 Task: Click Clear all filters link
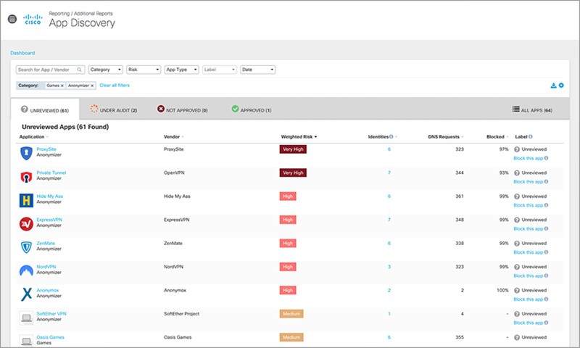pyautogui.click(x=115, y=86)
